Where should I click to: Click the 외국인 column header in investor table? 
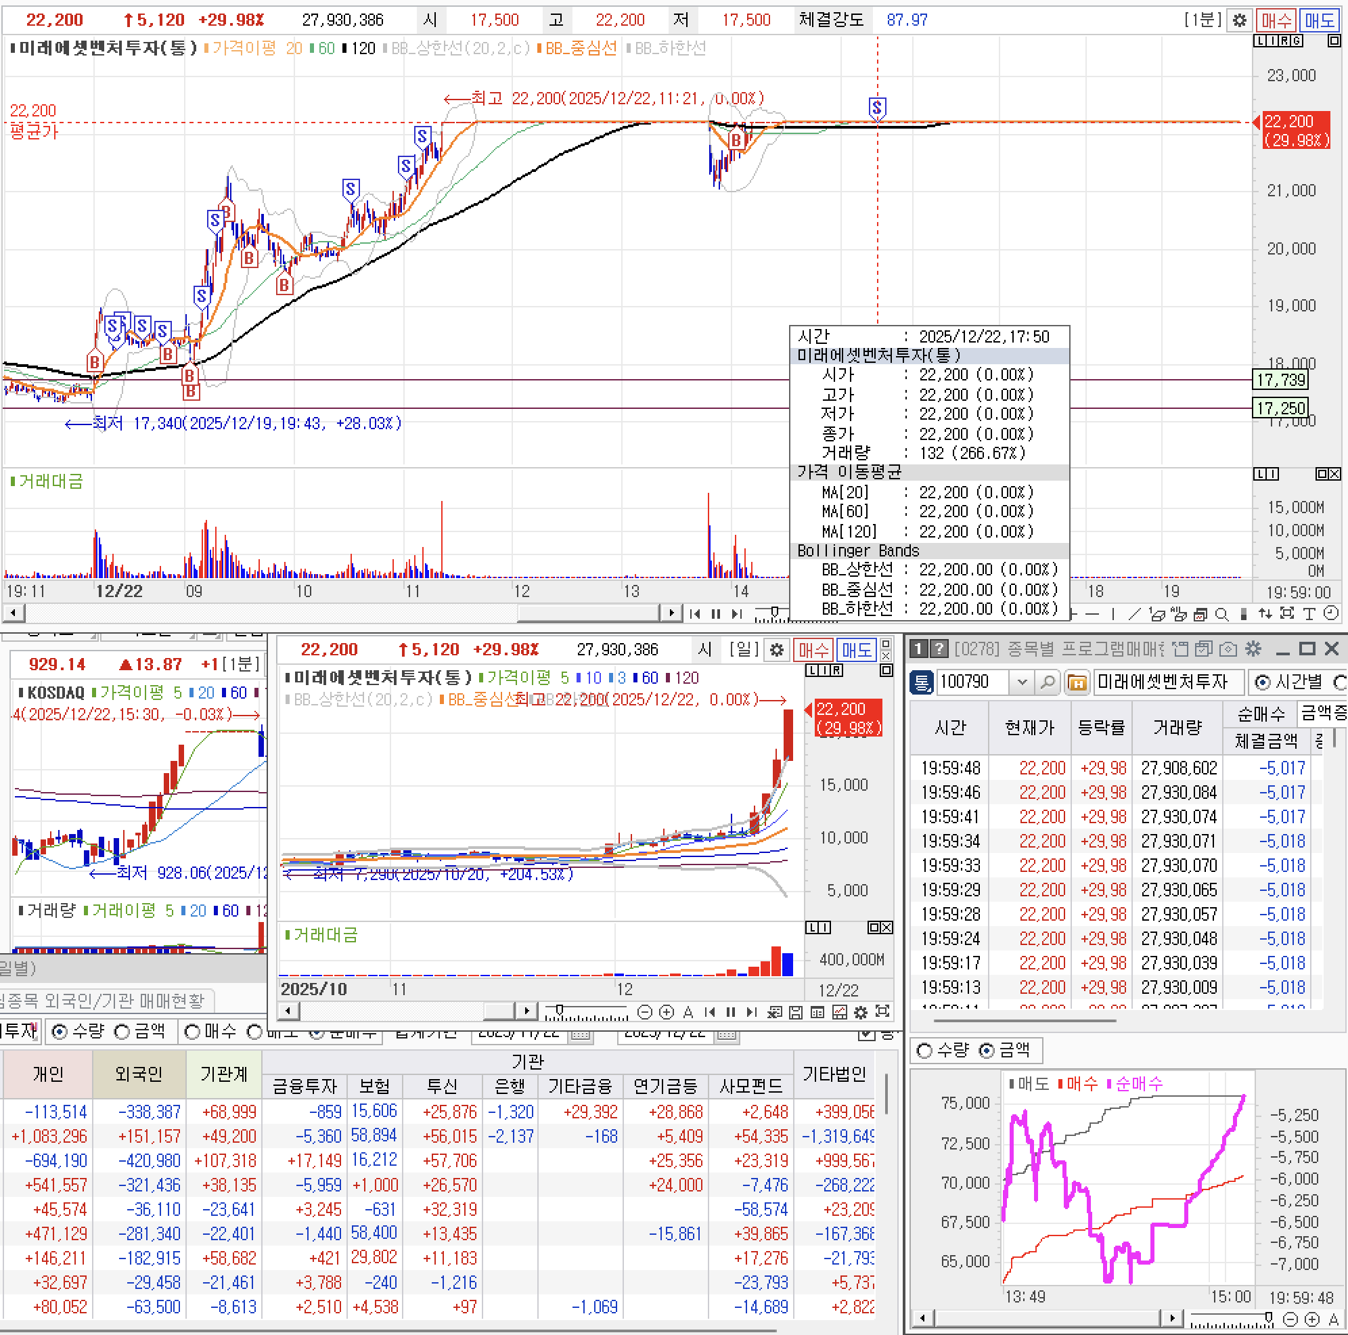point(139,1074)
